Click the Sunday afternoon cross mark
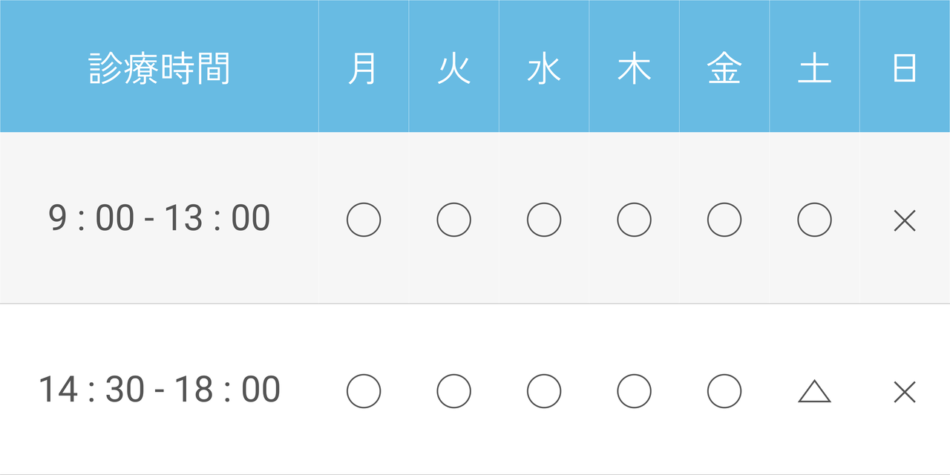Viewport: 950px width, 475px height. (905, 391)
